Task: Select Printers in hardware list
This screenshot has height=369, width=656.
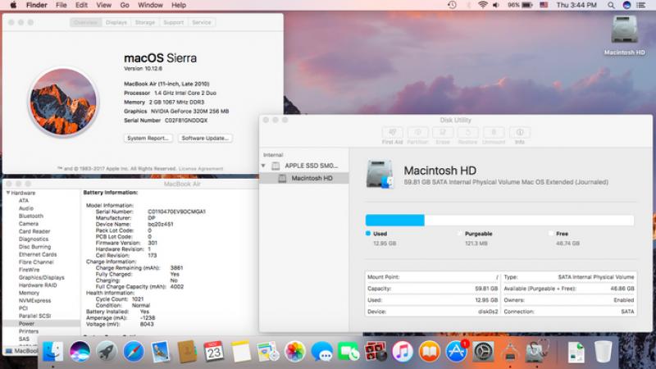Action: [x=29, y=331]
